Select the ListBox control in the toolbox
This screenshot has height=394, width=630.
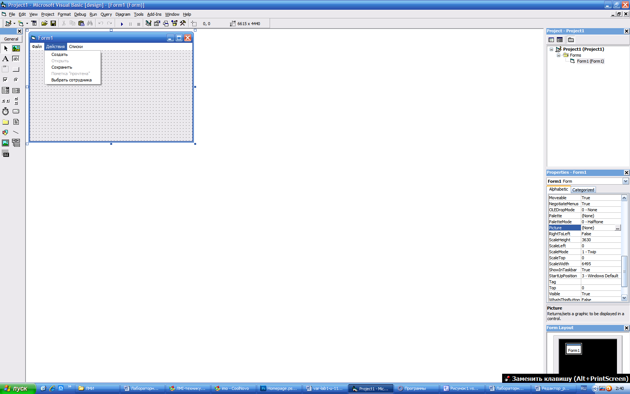click(x=16, y=90)
